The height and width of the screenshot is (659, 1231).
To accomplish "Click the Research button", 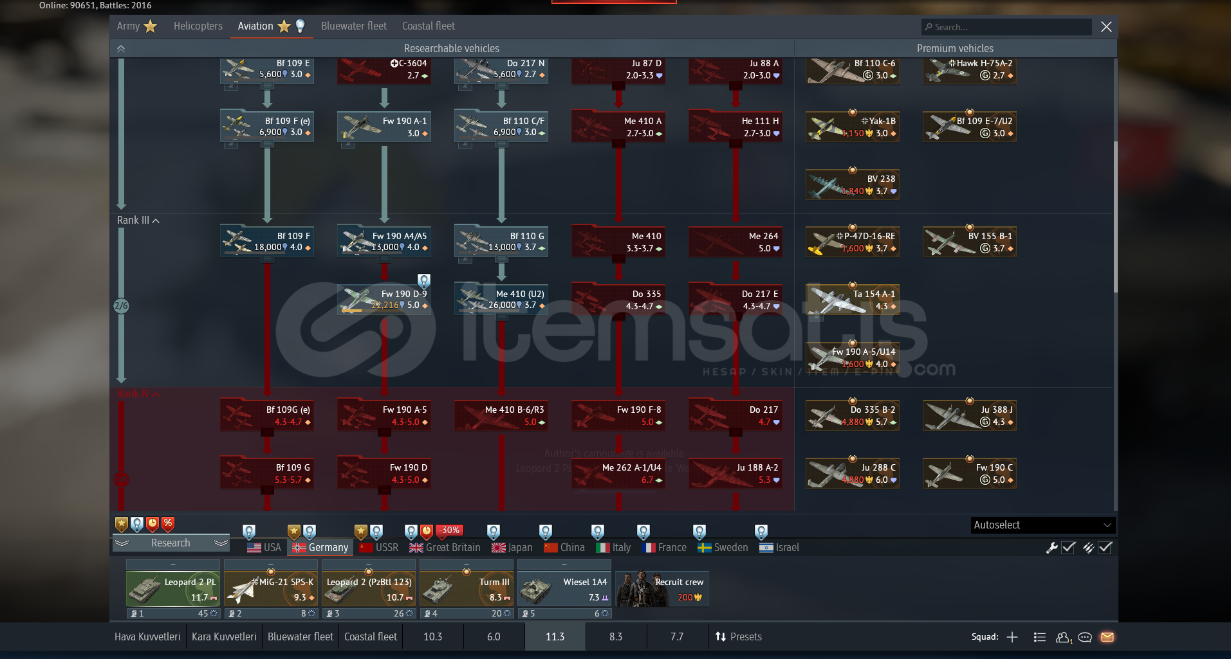I will pos(171,543).
